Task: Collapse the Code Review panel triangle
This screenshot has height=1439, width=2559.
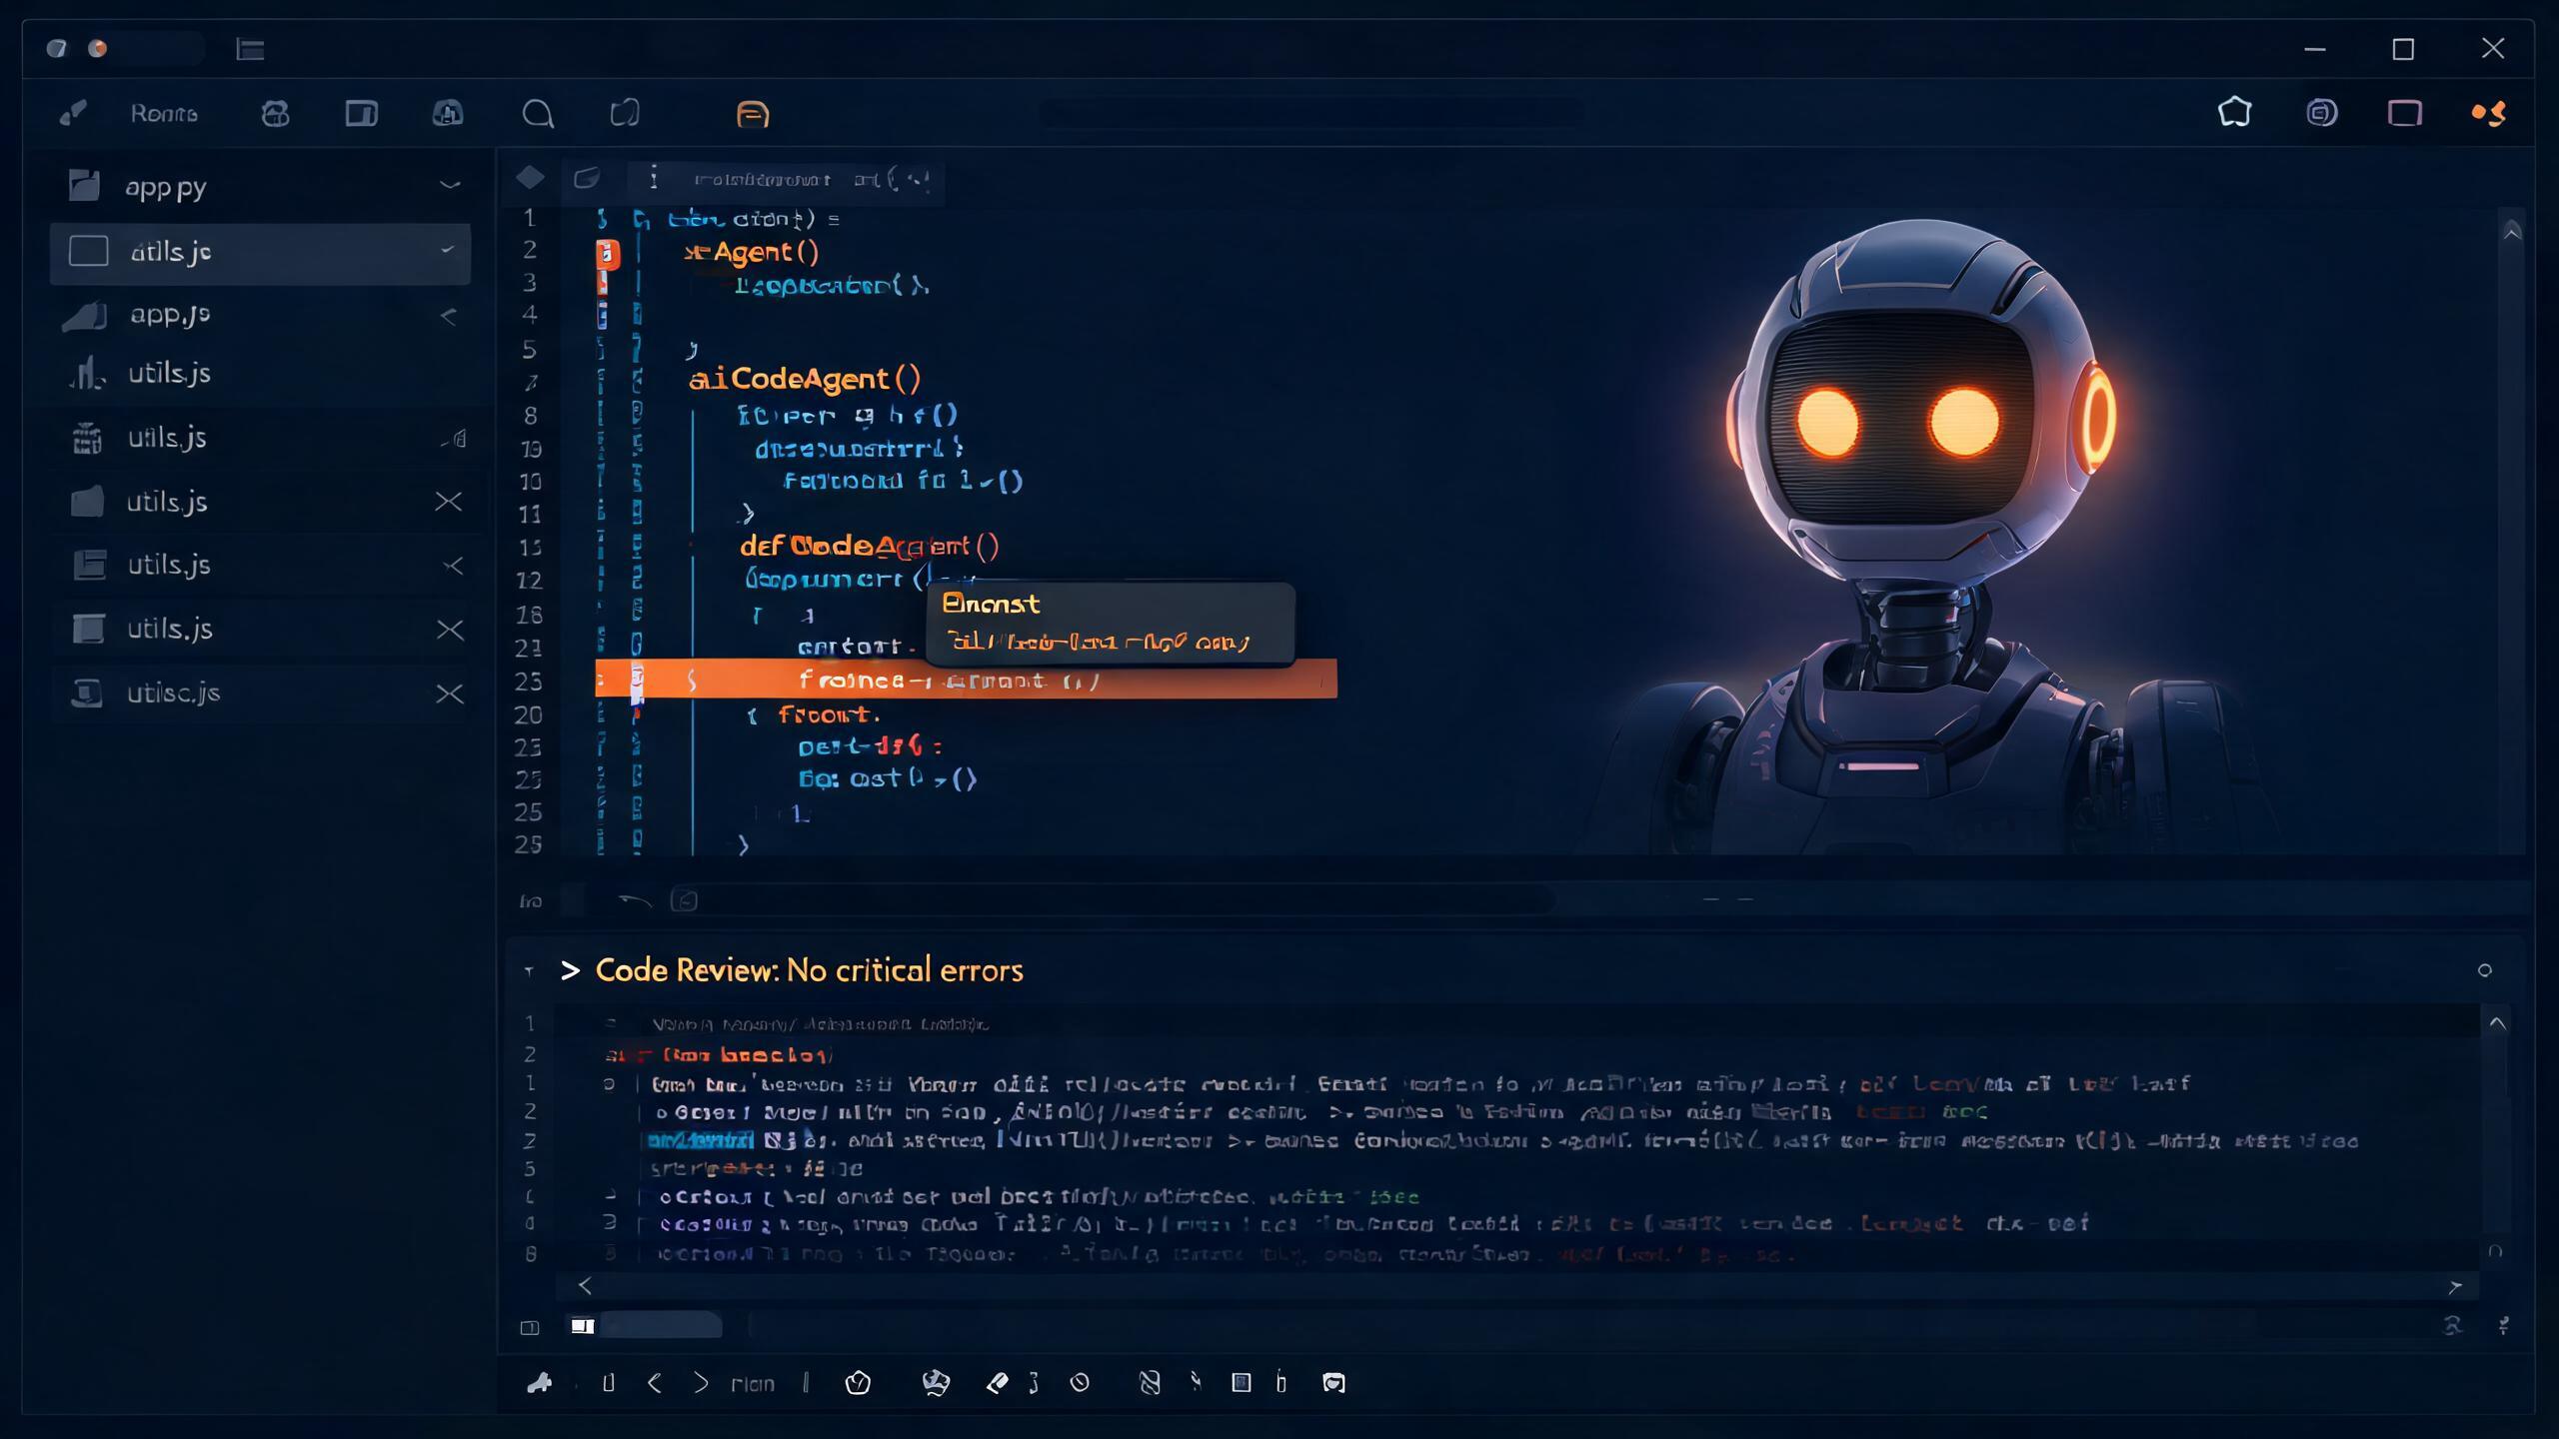Action: pos(529,970)
